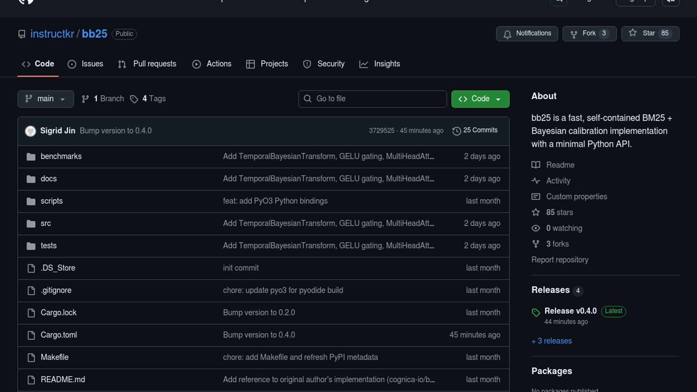Screen dimensions: 697x392
Task: Open the green Code dropdown button
Action: pos(480,99)
